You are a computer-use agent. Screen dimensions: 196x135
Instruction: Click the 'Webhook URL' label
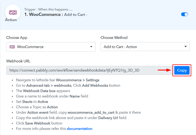(18, 61)
